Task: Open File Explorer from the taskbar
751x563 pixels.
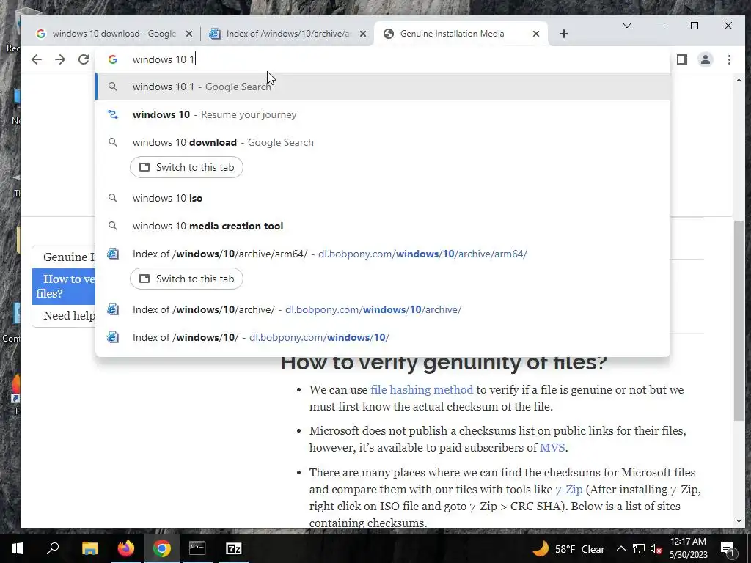Action: pyautogui.click(x=89, y=548)
